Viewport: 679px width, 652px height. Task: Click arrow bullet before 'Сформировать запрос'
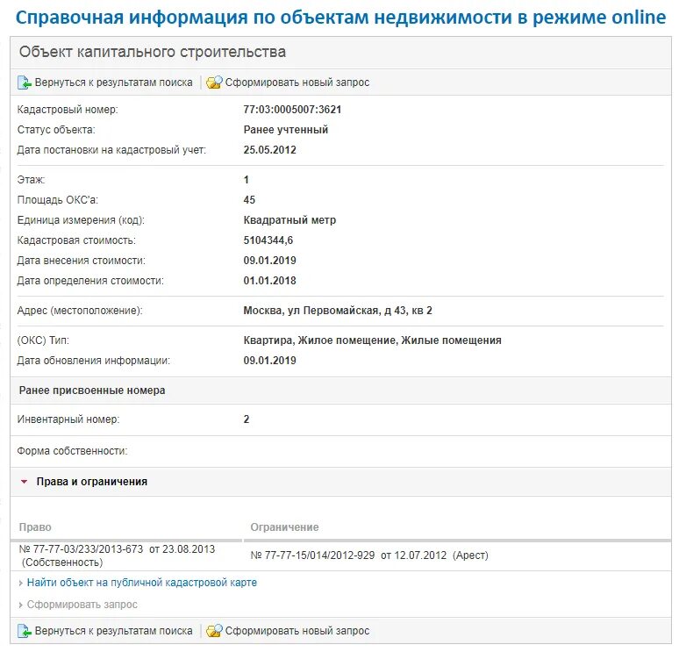click(21, 605)
